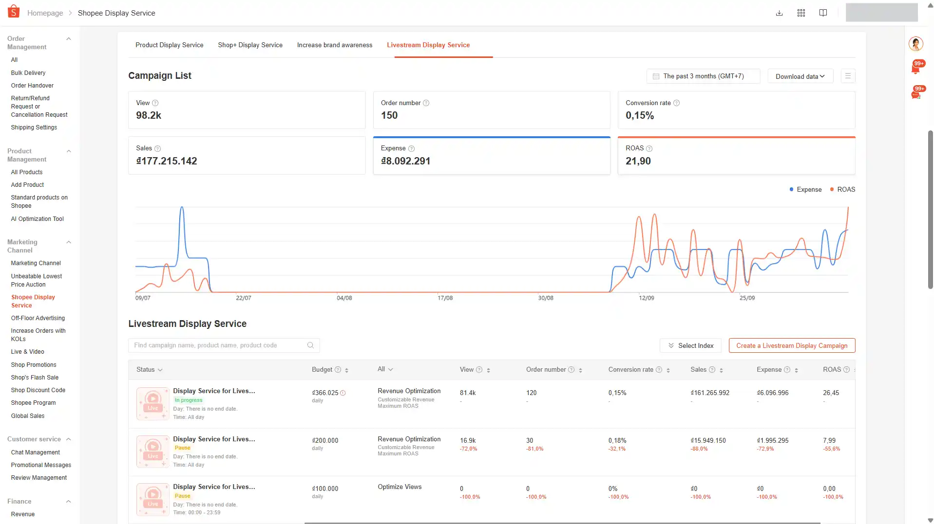Click the search magnifier icon
The width and height of the screenshot is (934, 524).
click(310, 345)
